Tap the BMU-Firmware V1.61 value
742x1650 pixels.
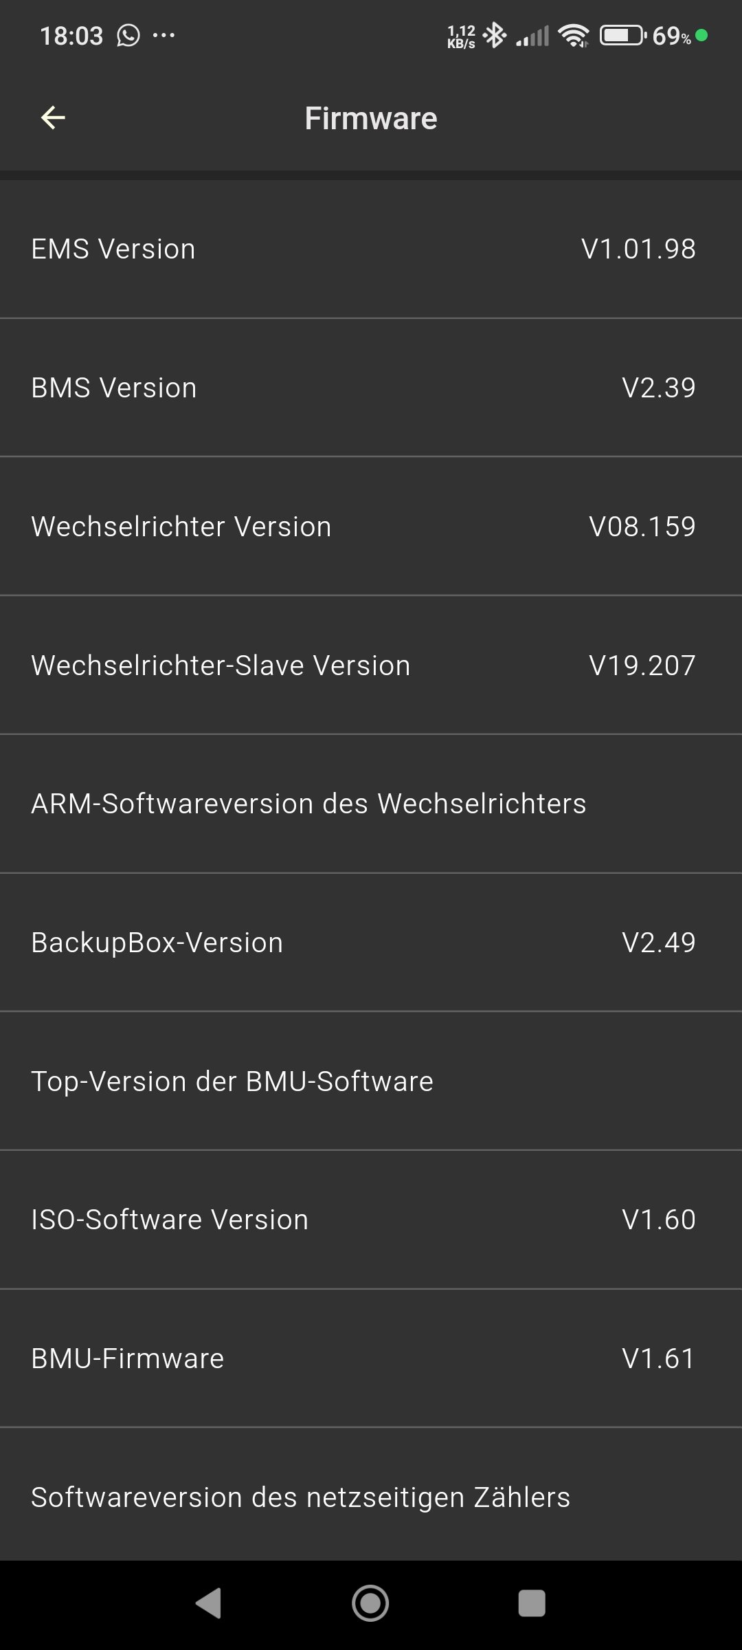point(658,1358)
